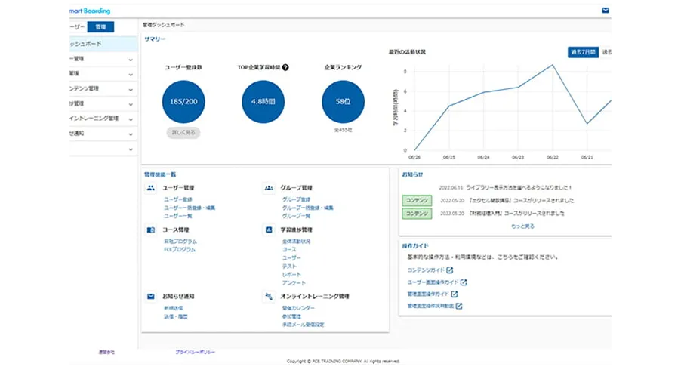Click the ユーザー管理 people icon

151,188
